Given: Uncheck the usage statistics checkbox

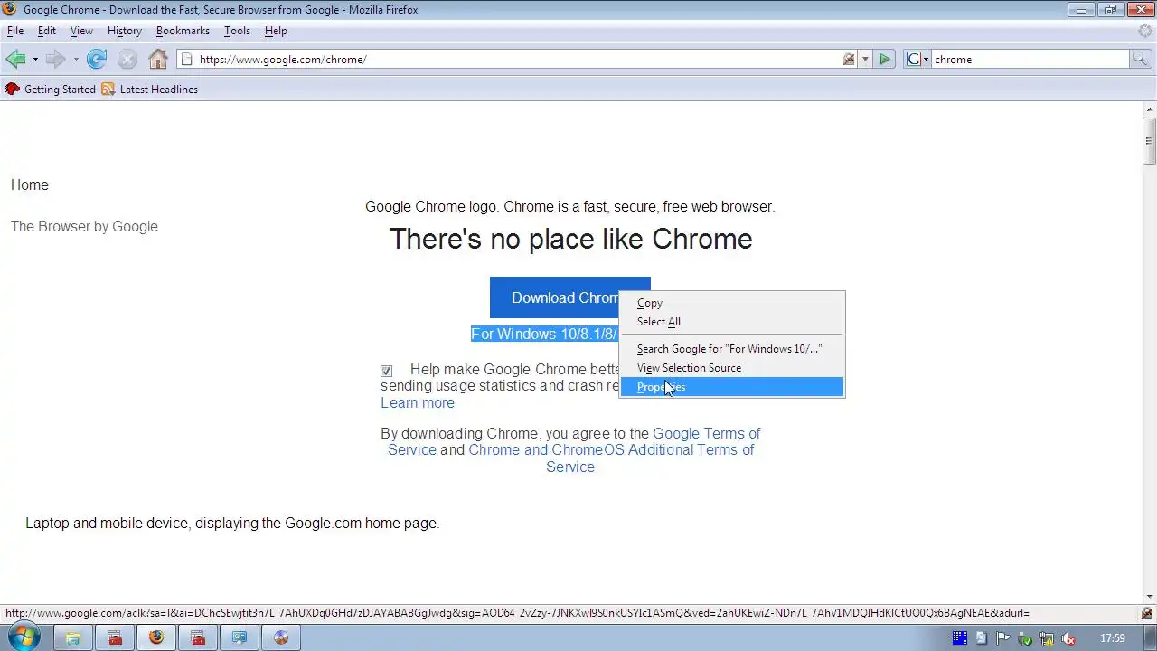Looking at the screenshot, I should 387,371.
